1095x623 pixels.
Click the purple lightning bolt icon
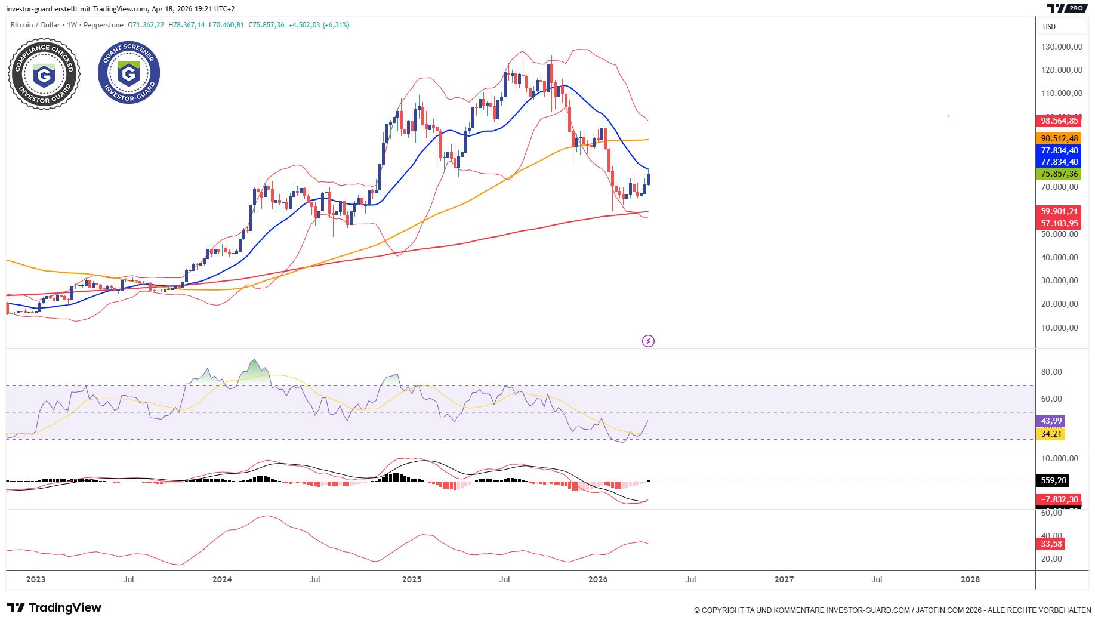tap(648, 341)
